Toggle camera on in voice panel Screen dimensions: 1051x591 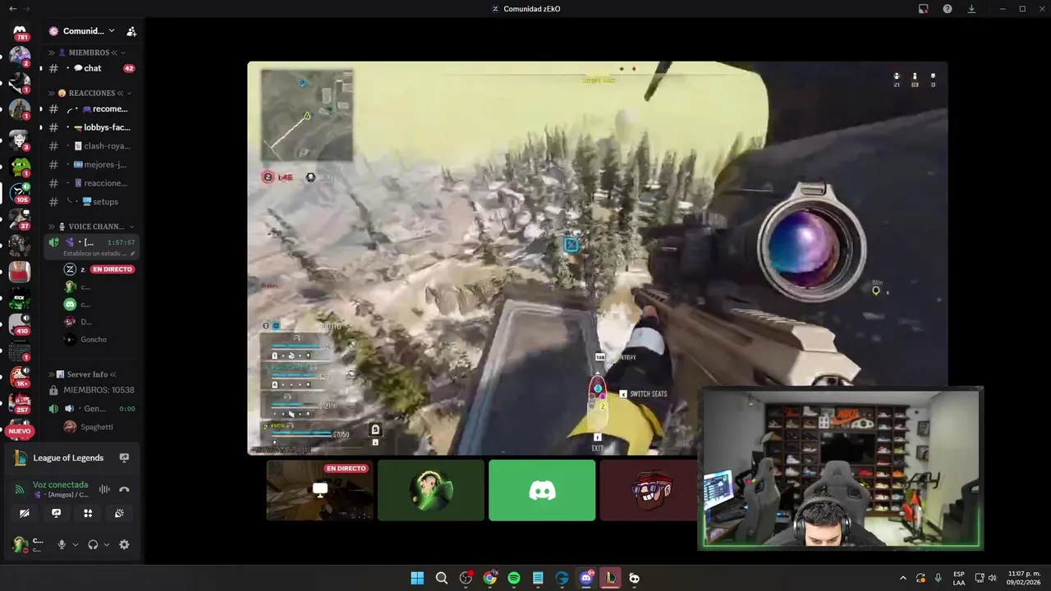pos(25,513)
